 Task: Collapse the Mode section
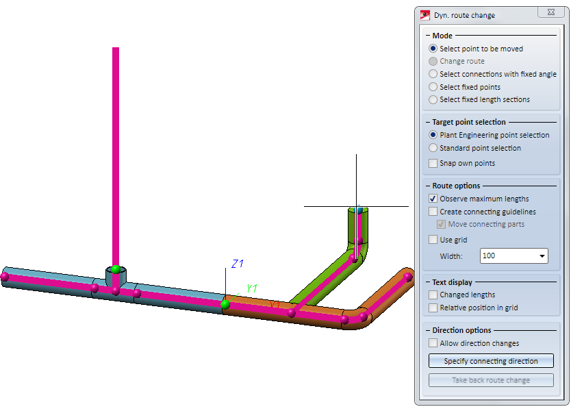click(428, 36)
